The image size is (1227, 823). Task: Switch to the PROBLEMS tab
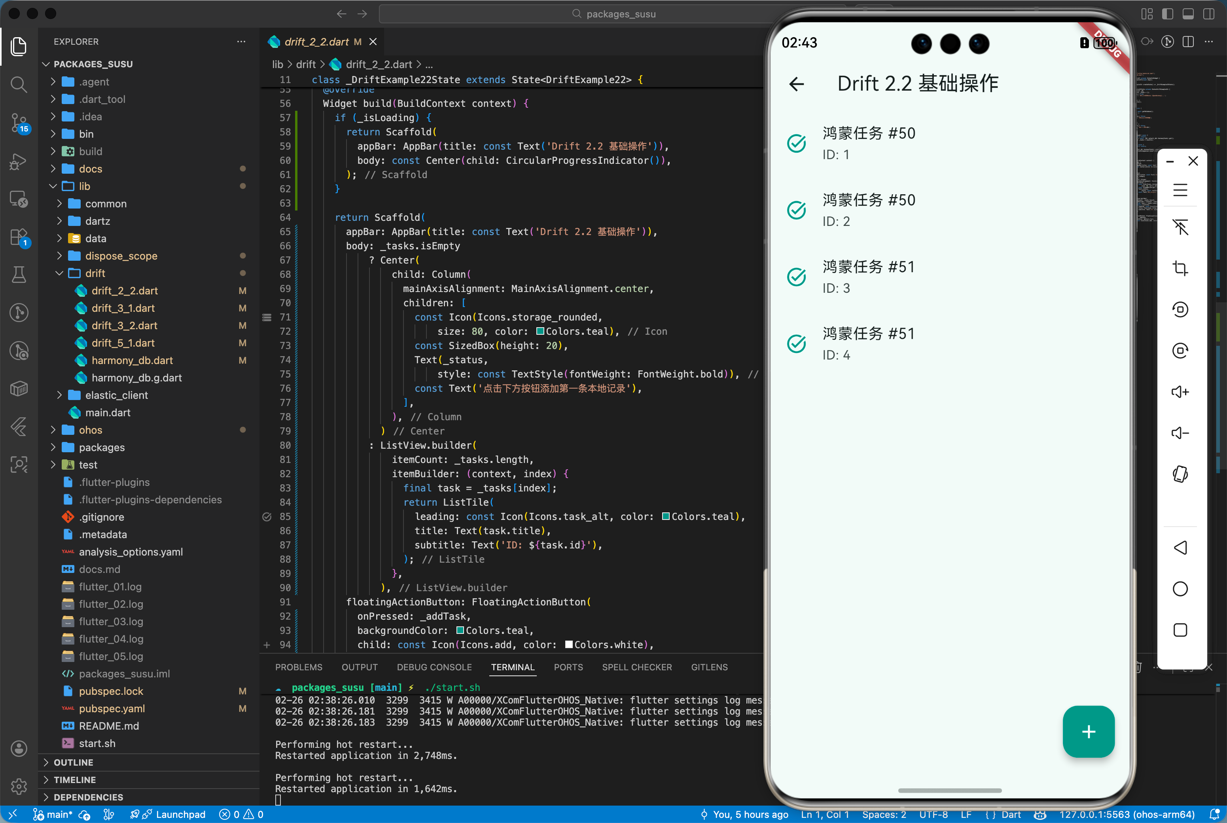click(299, 667)
